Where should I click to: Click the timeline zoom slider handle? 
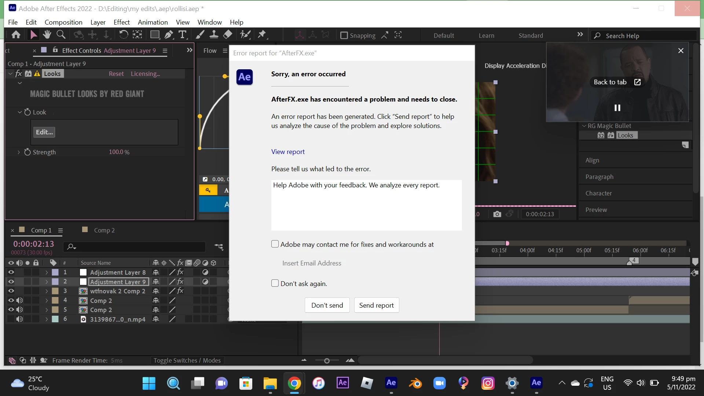coord(327,361)
